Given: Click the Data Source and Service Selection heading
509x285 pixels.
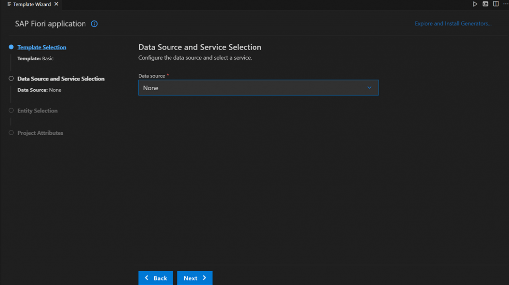Looking at the screenshot, I should (x=200, y=47).
